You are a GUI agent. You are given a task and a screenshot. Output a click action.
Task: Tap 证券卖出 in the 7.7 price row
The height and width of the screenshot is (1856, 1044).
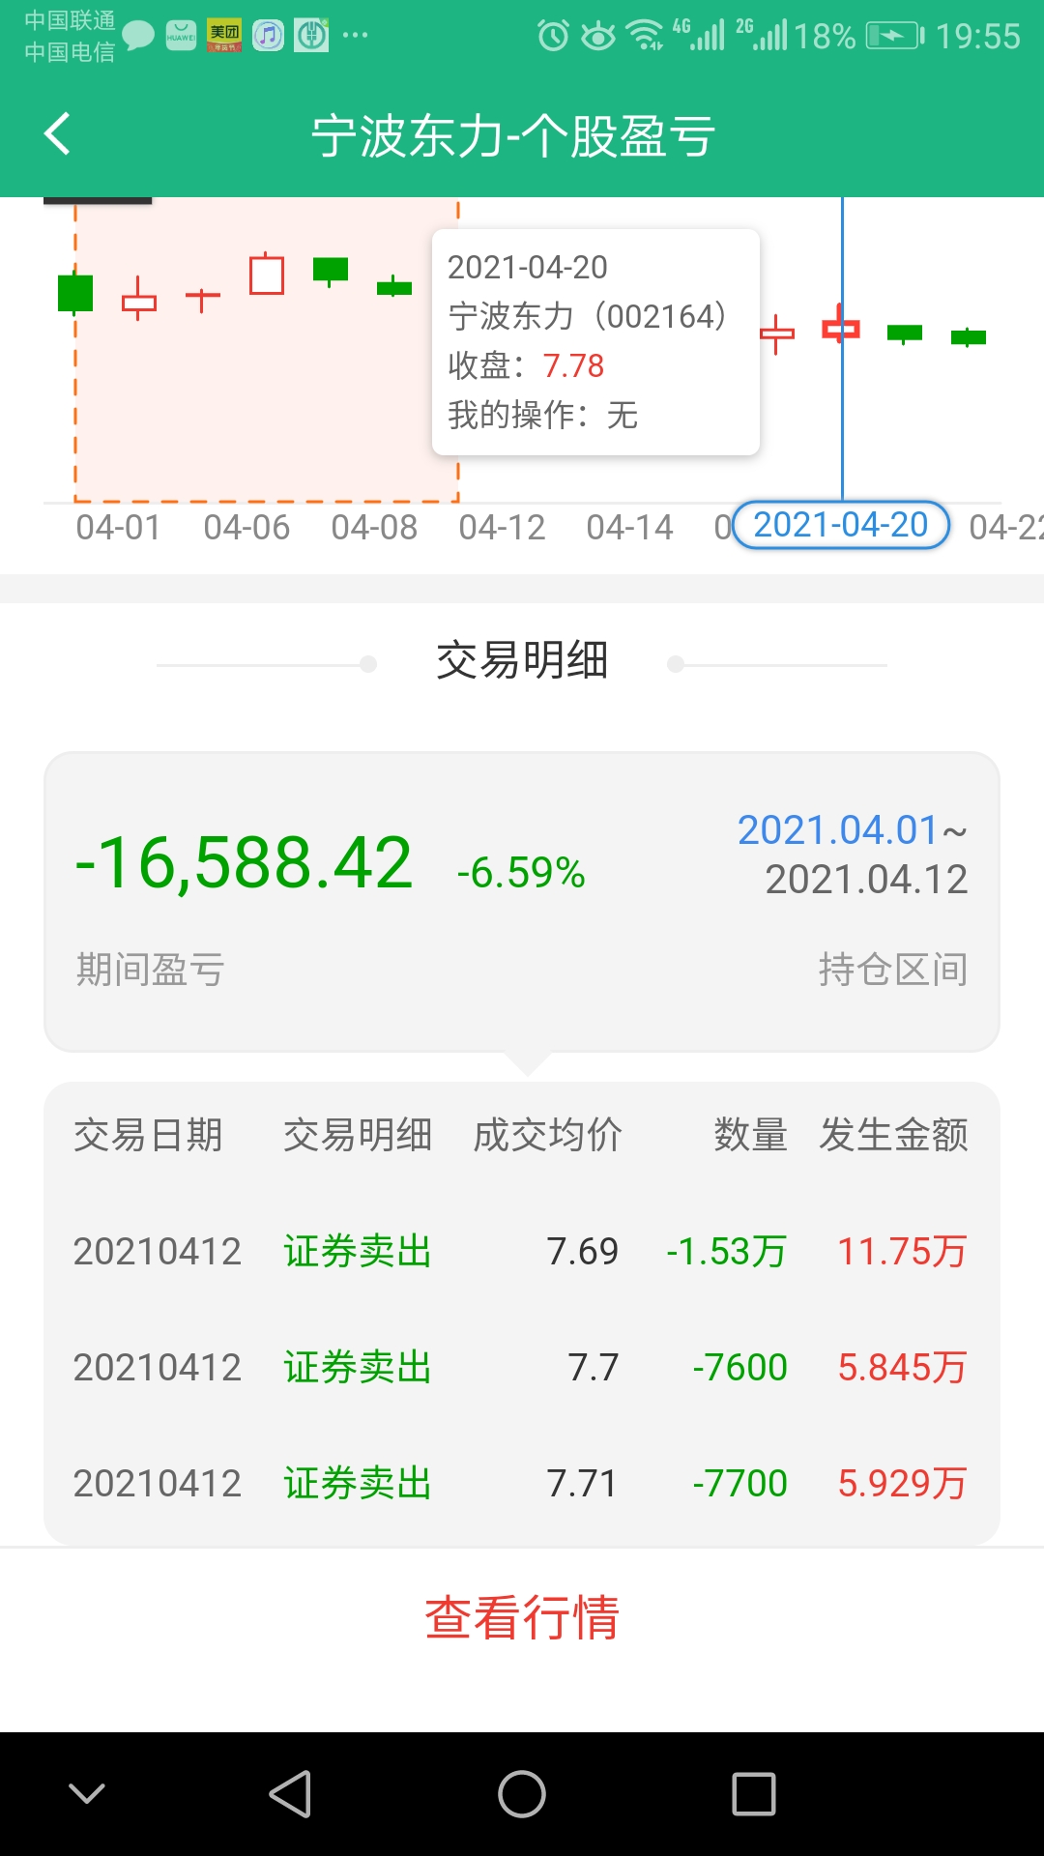pos(358,1367)
